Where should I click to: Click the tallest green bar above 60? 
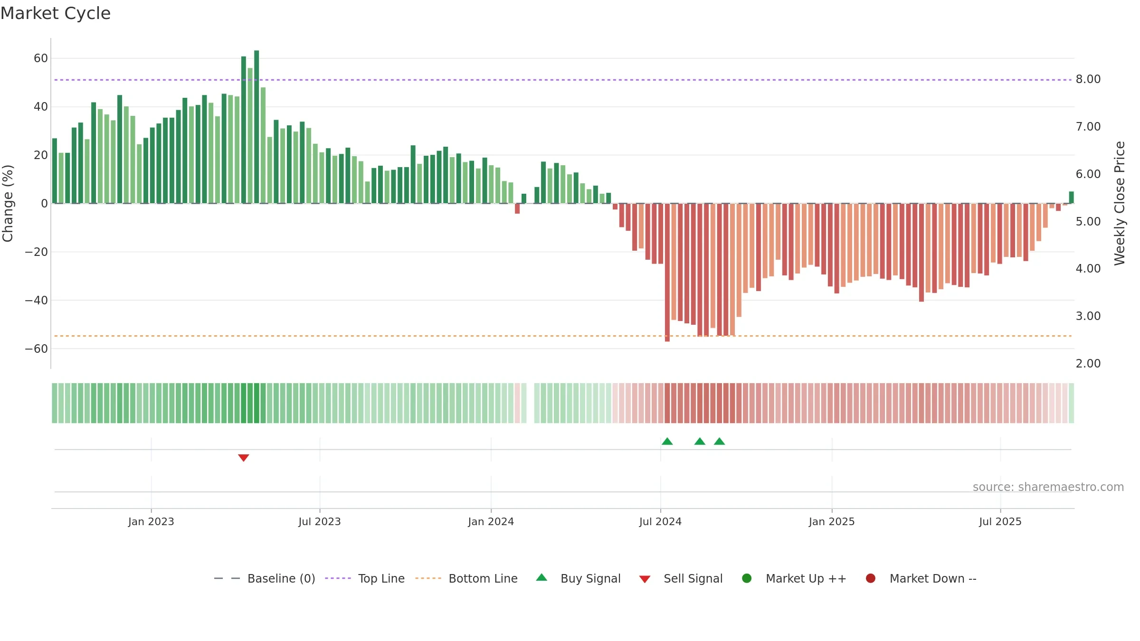click(x=256, y=127)
